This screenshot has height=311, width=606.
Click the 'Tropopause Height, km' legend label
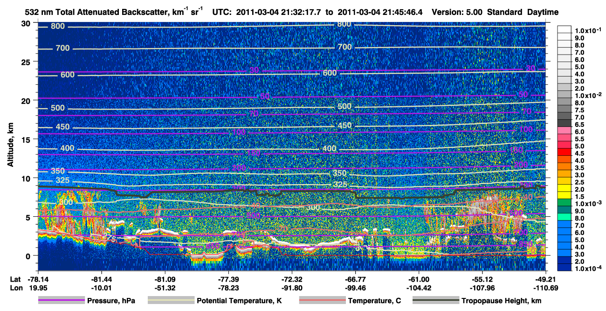[x=502, y=301]
